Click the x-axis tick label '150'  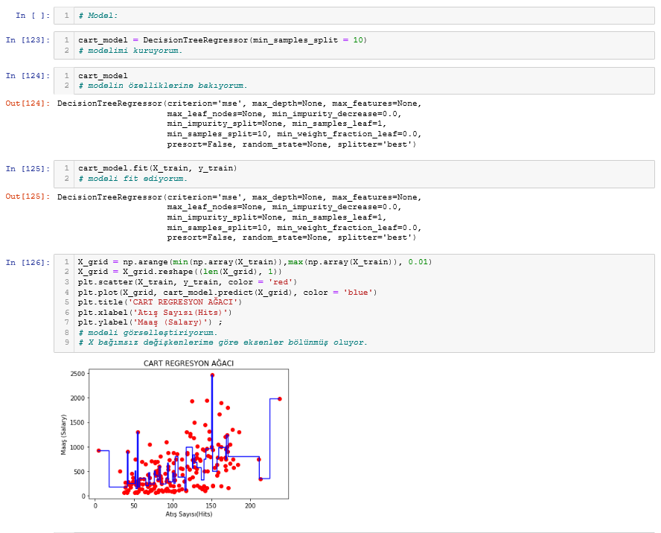tap(211, 506)
